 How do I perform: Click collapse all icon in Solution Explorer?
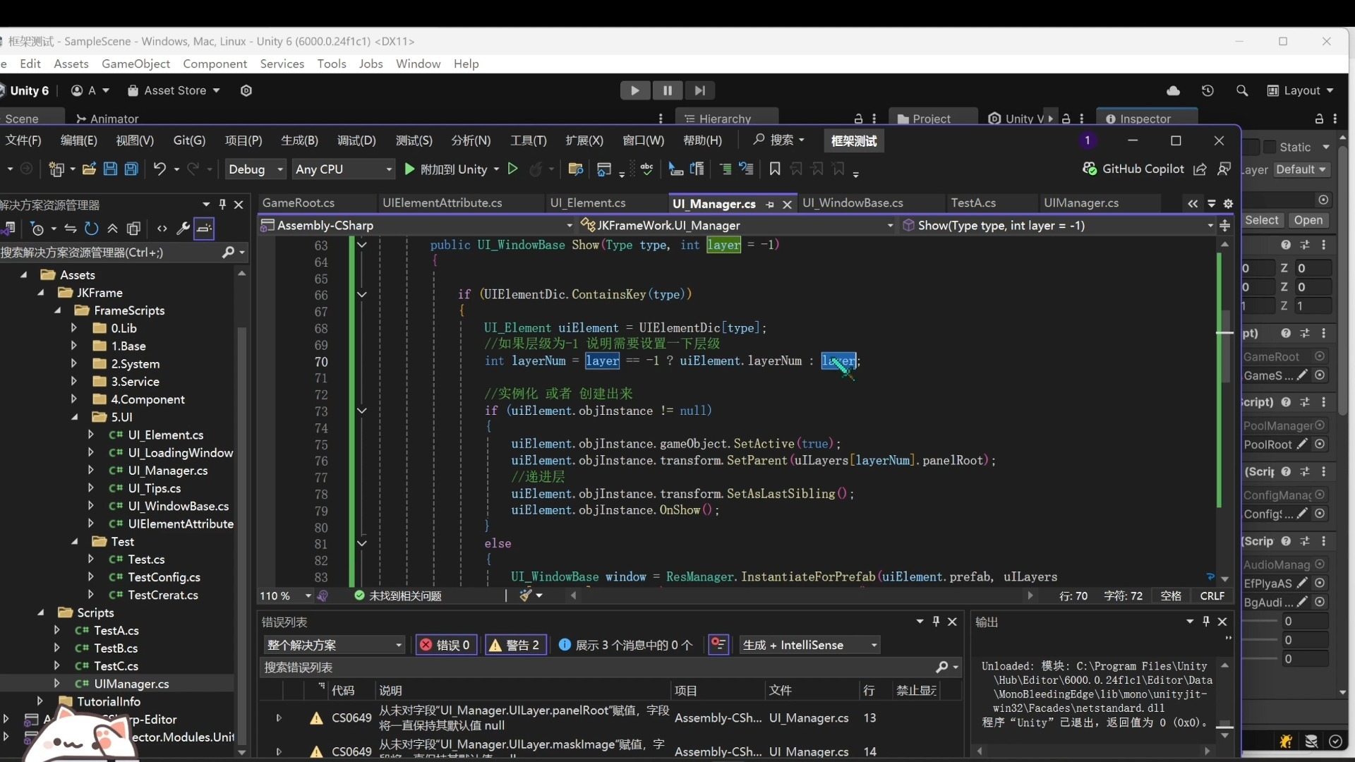click(x=112, y=228)
